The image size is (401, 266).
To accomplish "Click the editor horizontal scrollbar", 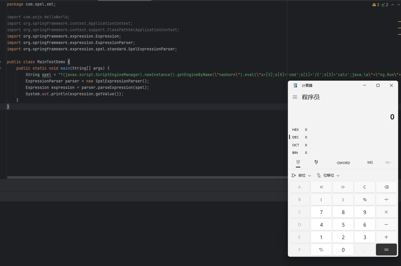I will pyautogui.click(x=146, y=177).
